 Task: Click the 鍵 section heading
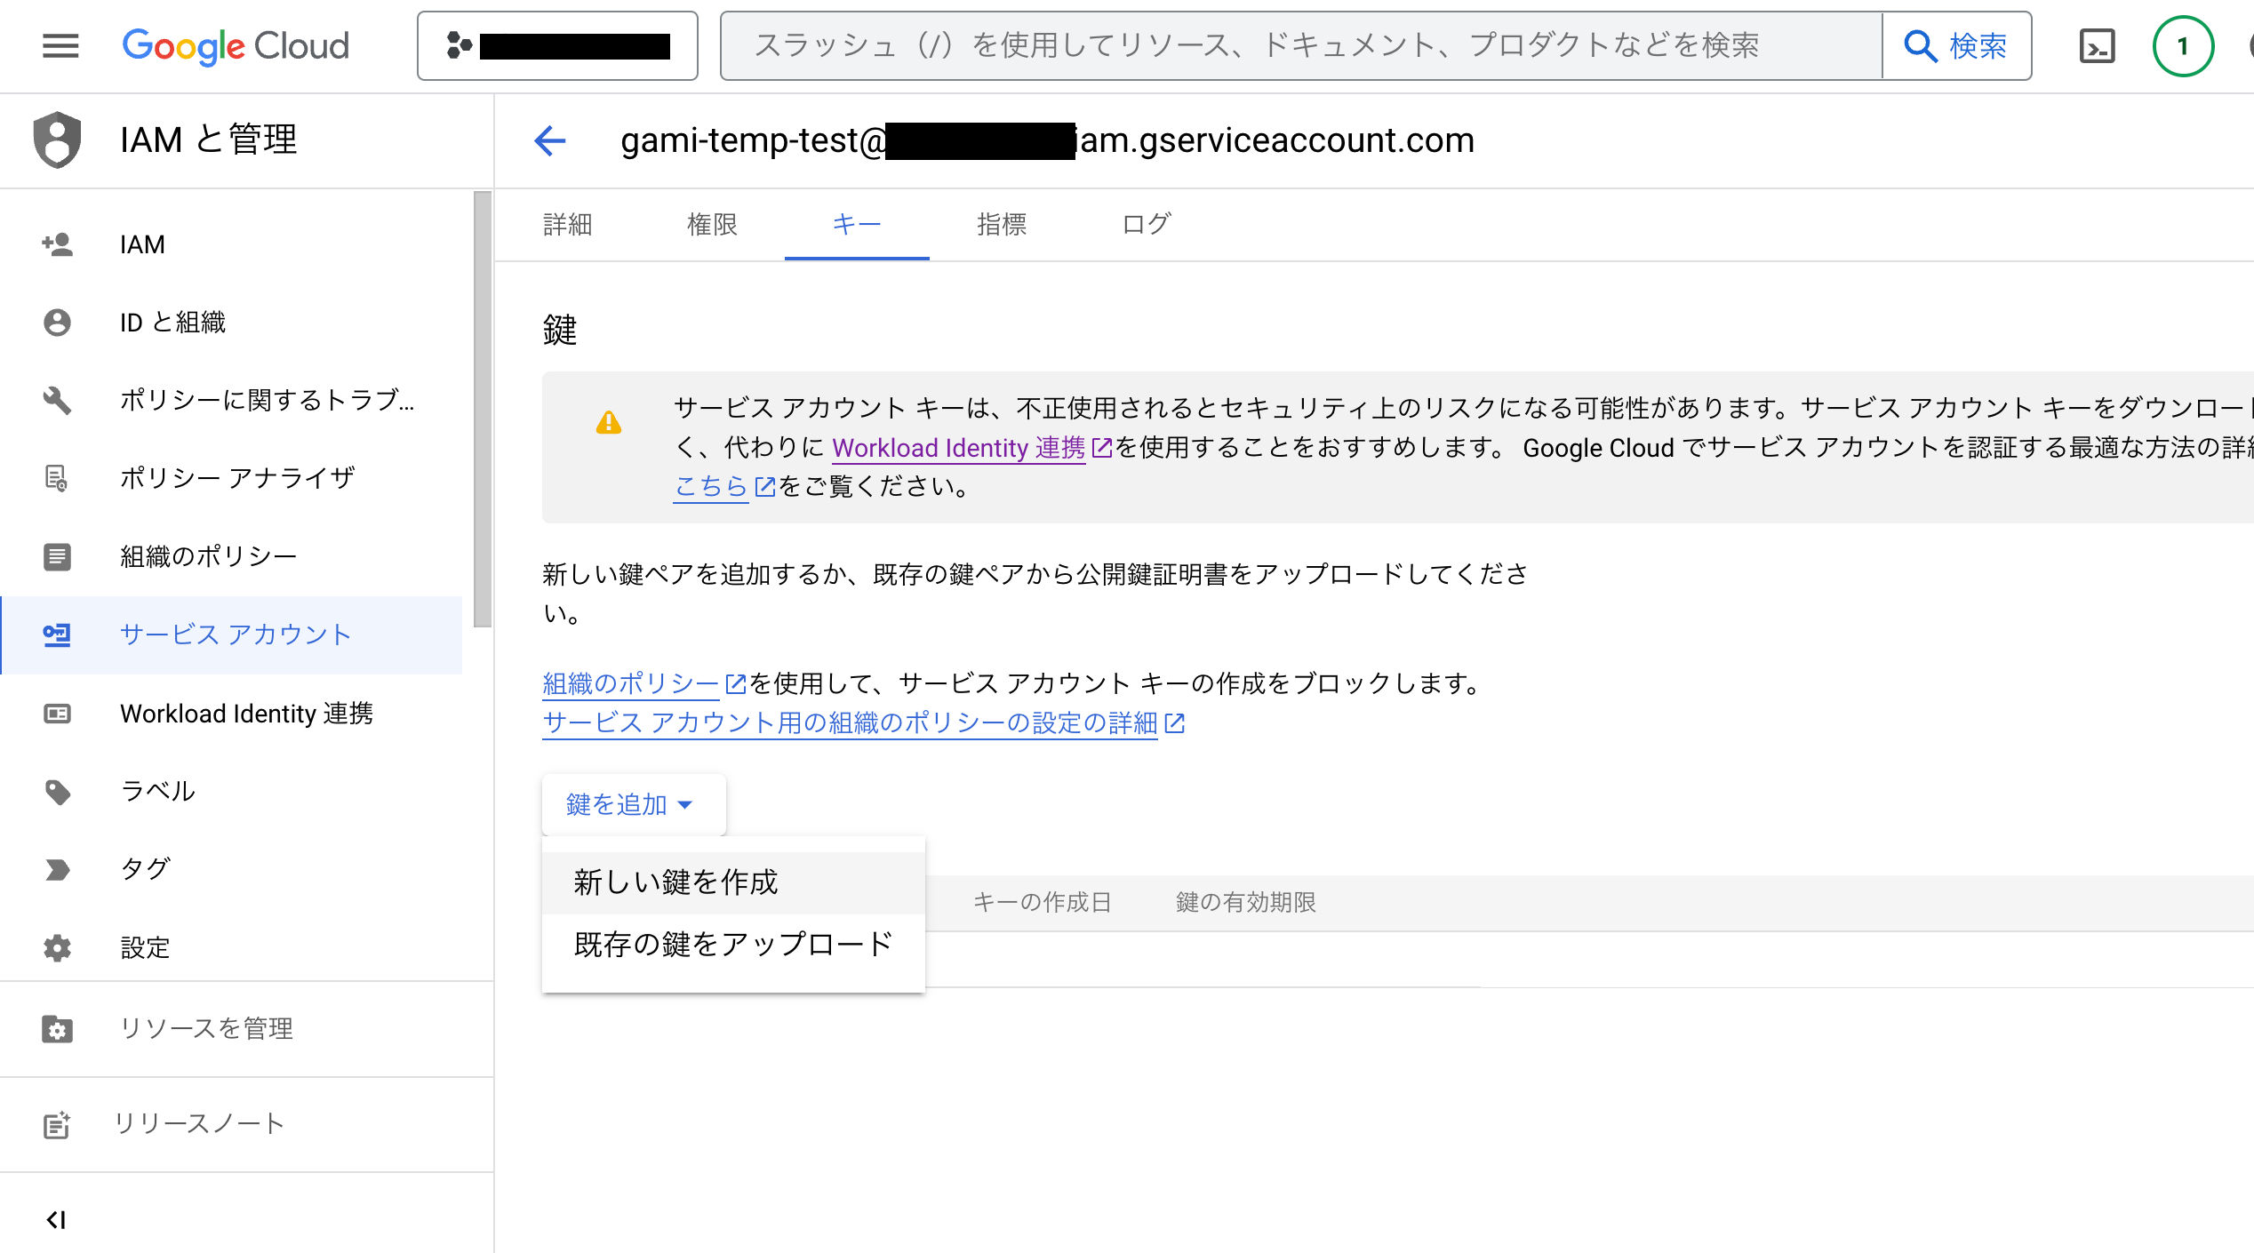point(560,330)
